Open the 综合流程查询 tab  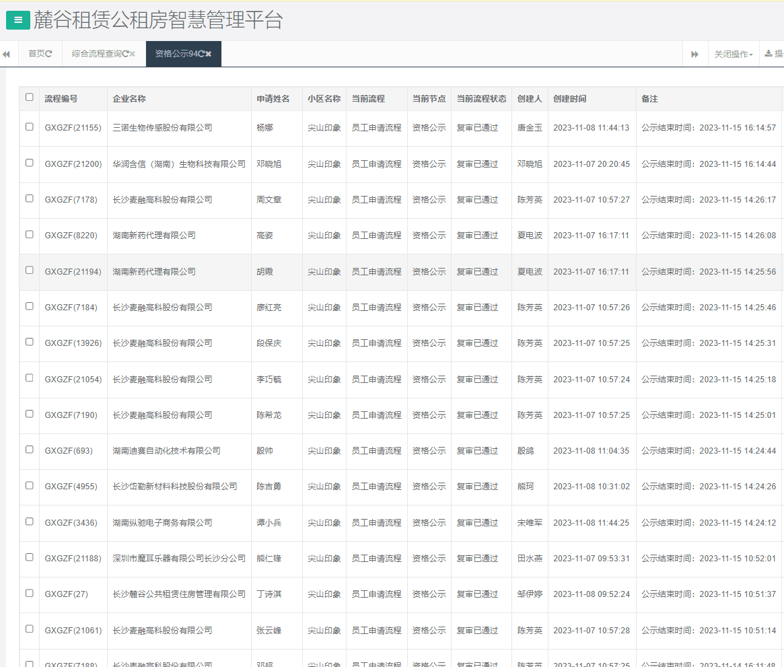(x=96, y=54)
